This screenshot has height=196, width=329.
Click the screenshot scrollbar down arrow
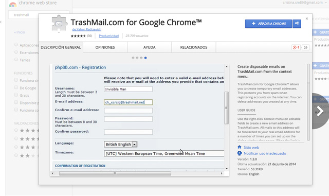click(227, 169)
